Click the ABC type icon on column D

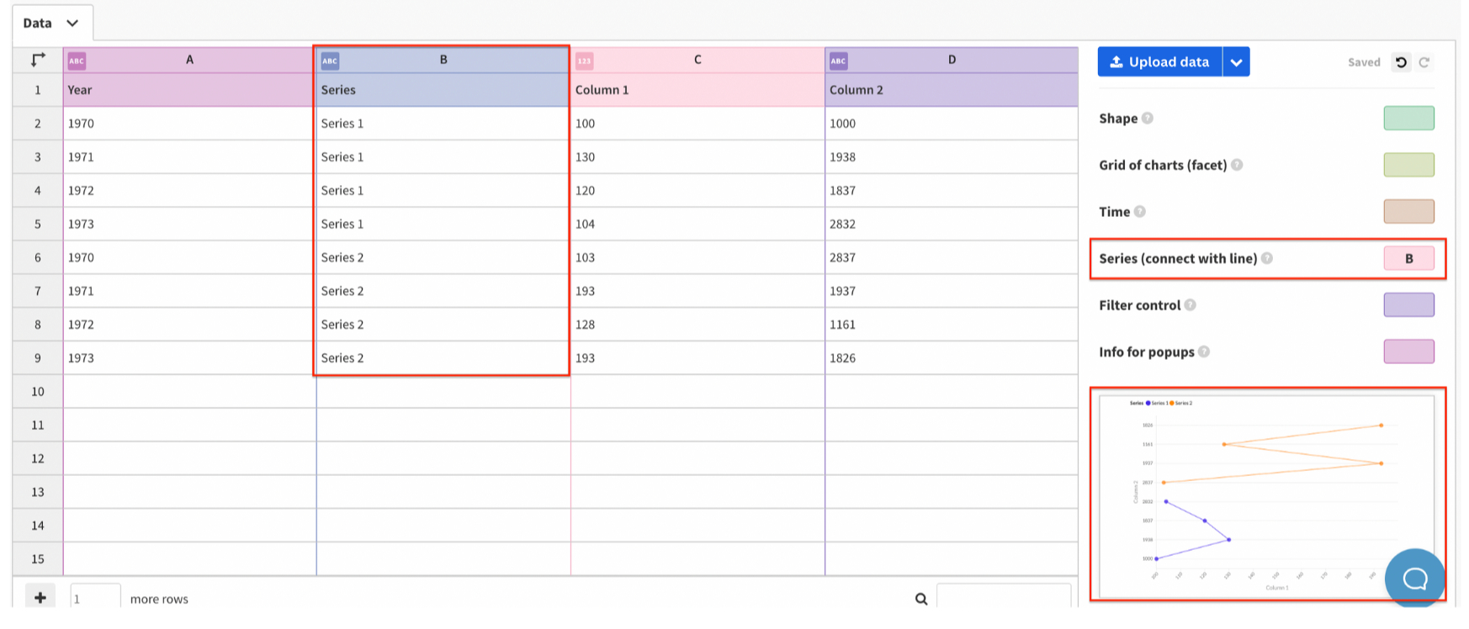(838, 61)
